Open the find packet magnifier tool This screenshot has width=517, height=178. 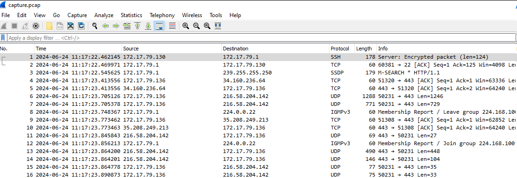95,26
